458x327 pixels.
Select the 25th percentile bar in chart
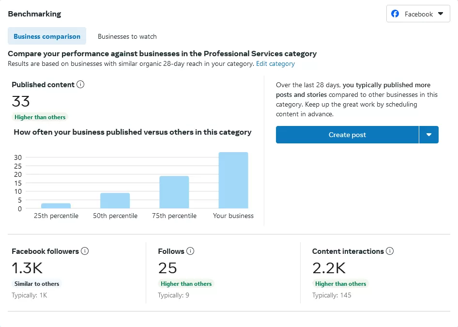pos(56,206)
